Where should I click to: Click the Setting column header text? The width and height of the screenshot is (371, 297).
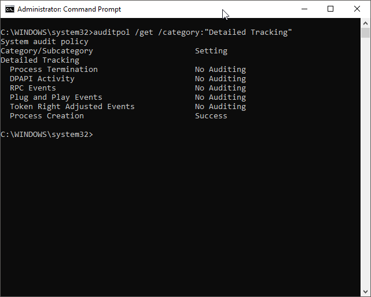[211, 51]
